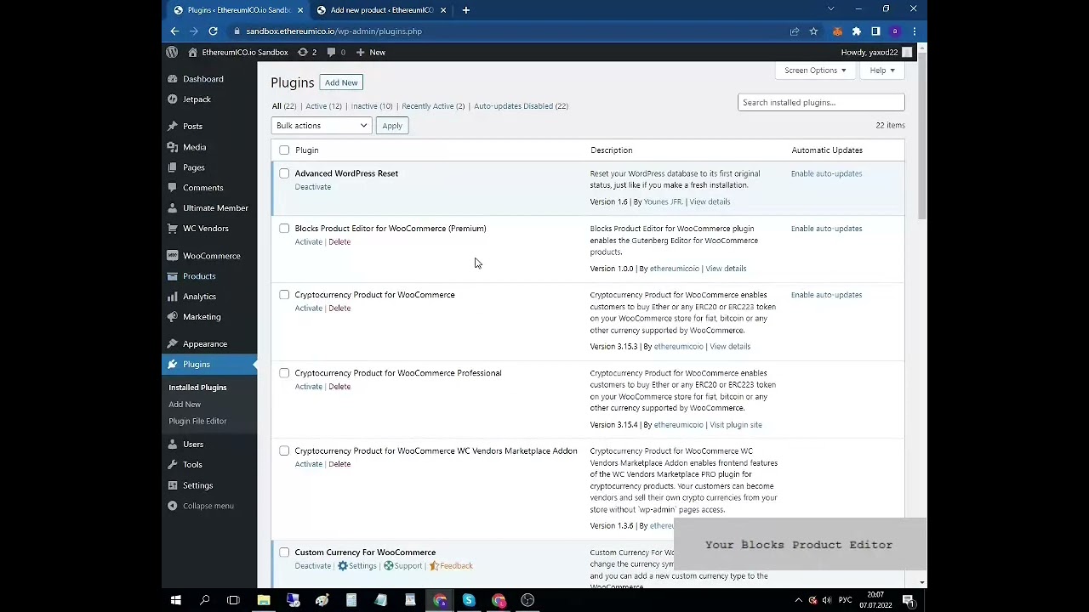
Task: Visit plugin site for Cryptocurrency Product Professional
Action: 736,425
